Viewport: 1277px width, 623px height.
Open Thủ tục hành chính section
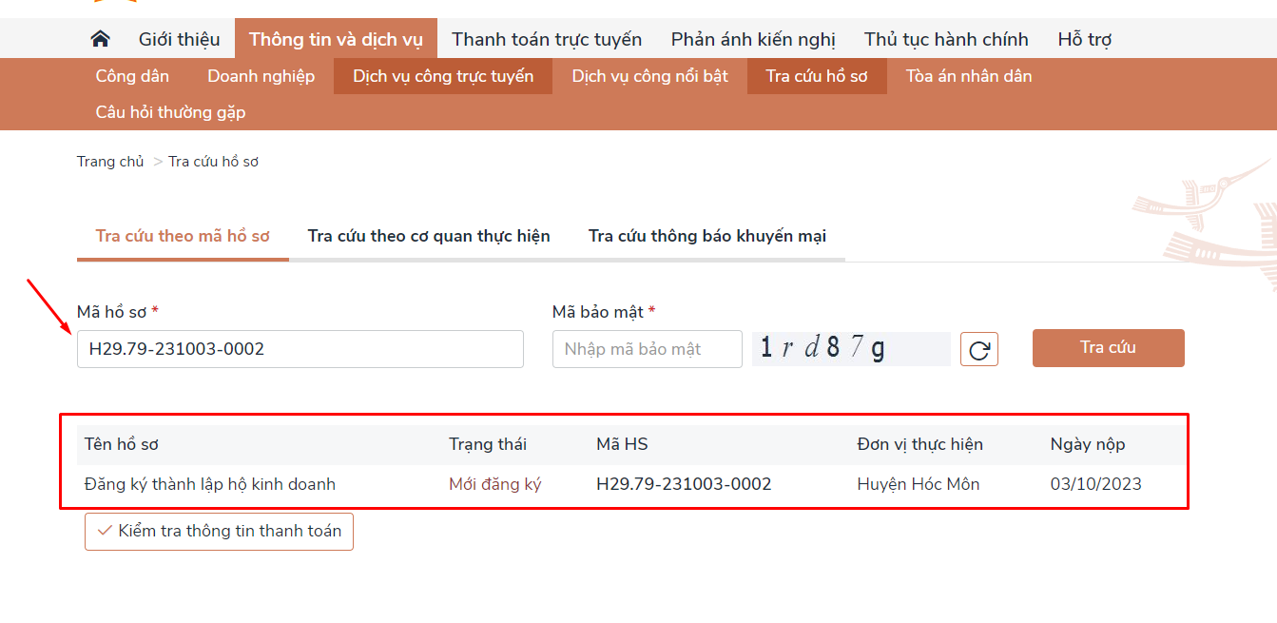(x=945, y=38)
